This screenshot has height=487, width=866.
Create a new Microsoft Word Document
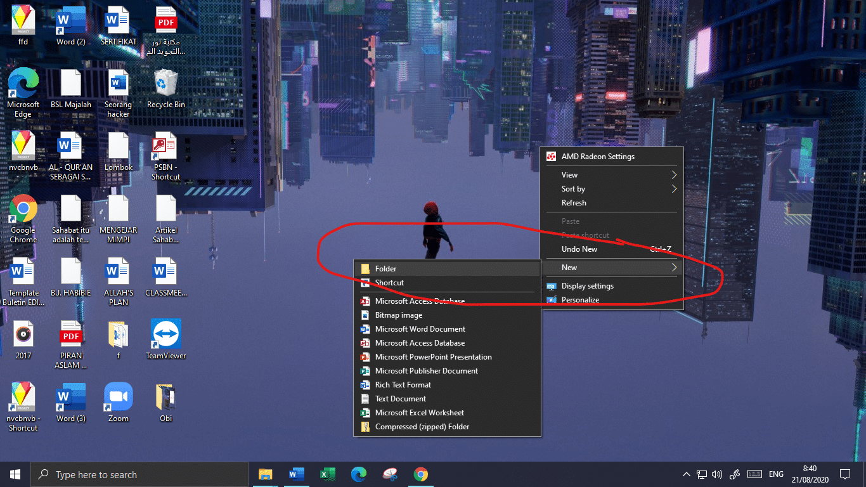[447, 329]
